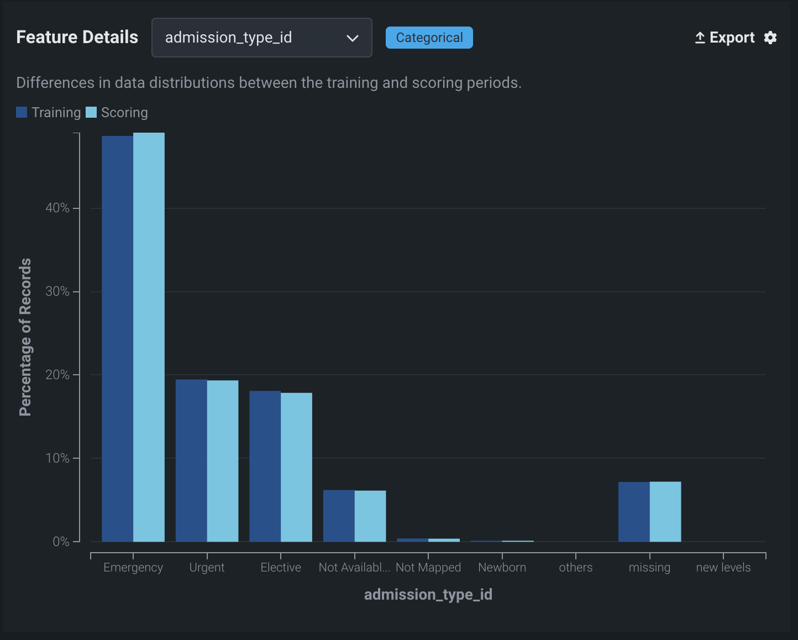Toggle the Scoring legend color swatch
Screen dimensions: 798x640
tap(91, 112)
